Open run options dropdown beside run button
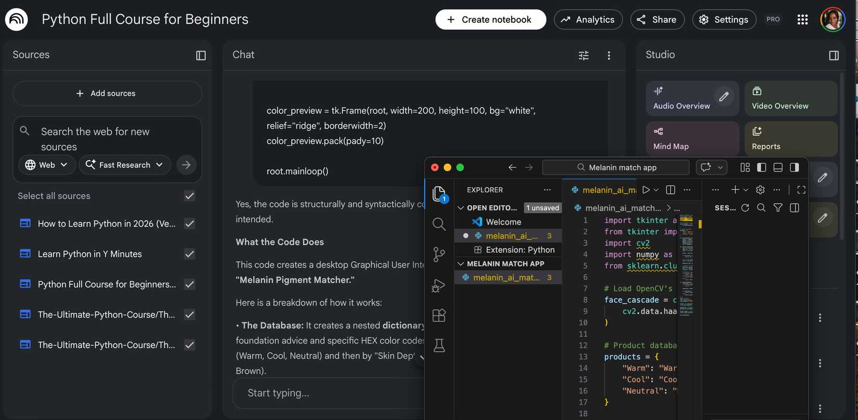 (656, 190)
